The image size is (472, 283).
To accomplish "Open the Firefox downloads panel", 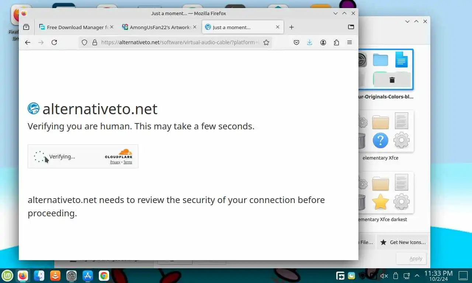I will click(x=309, y=42).
